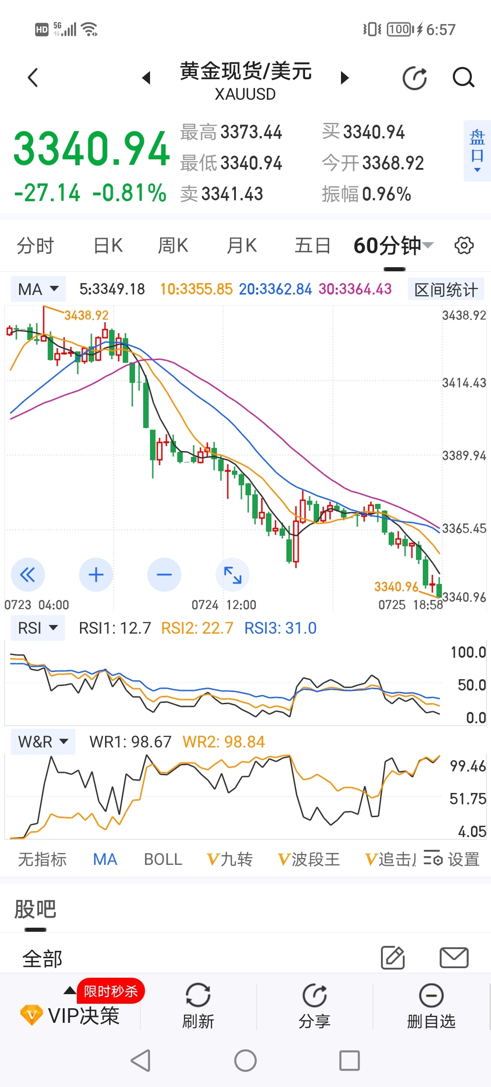This screenshot has width=491, height=1087.
Task: Open the 股吧 tab
Action: pyautogui.click(x=35, y=909)
